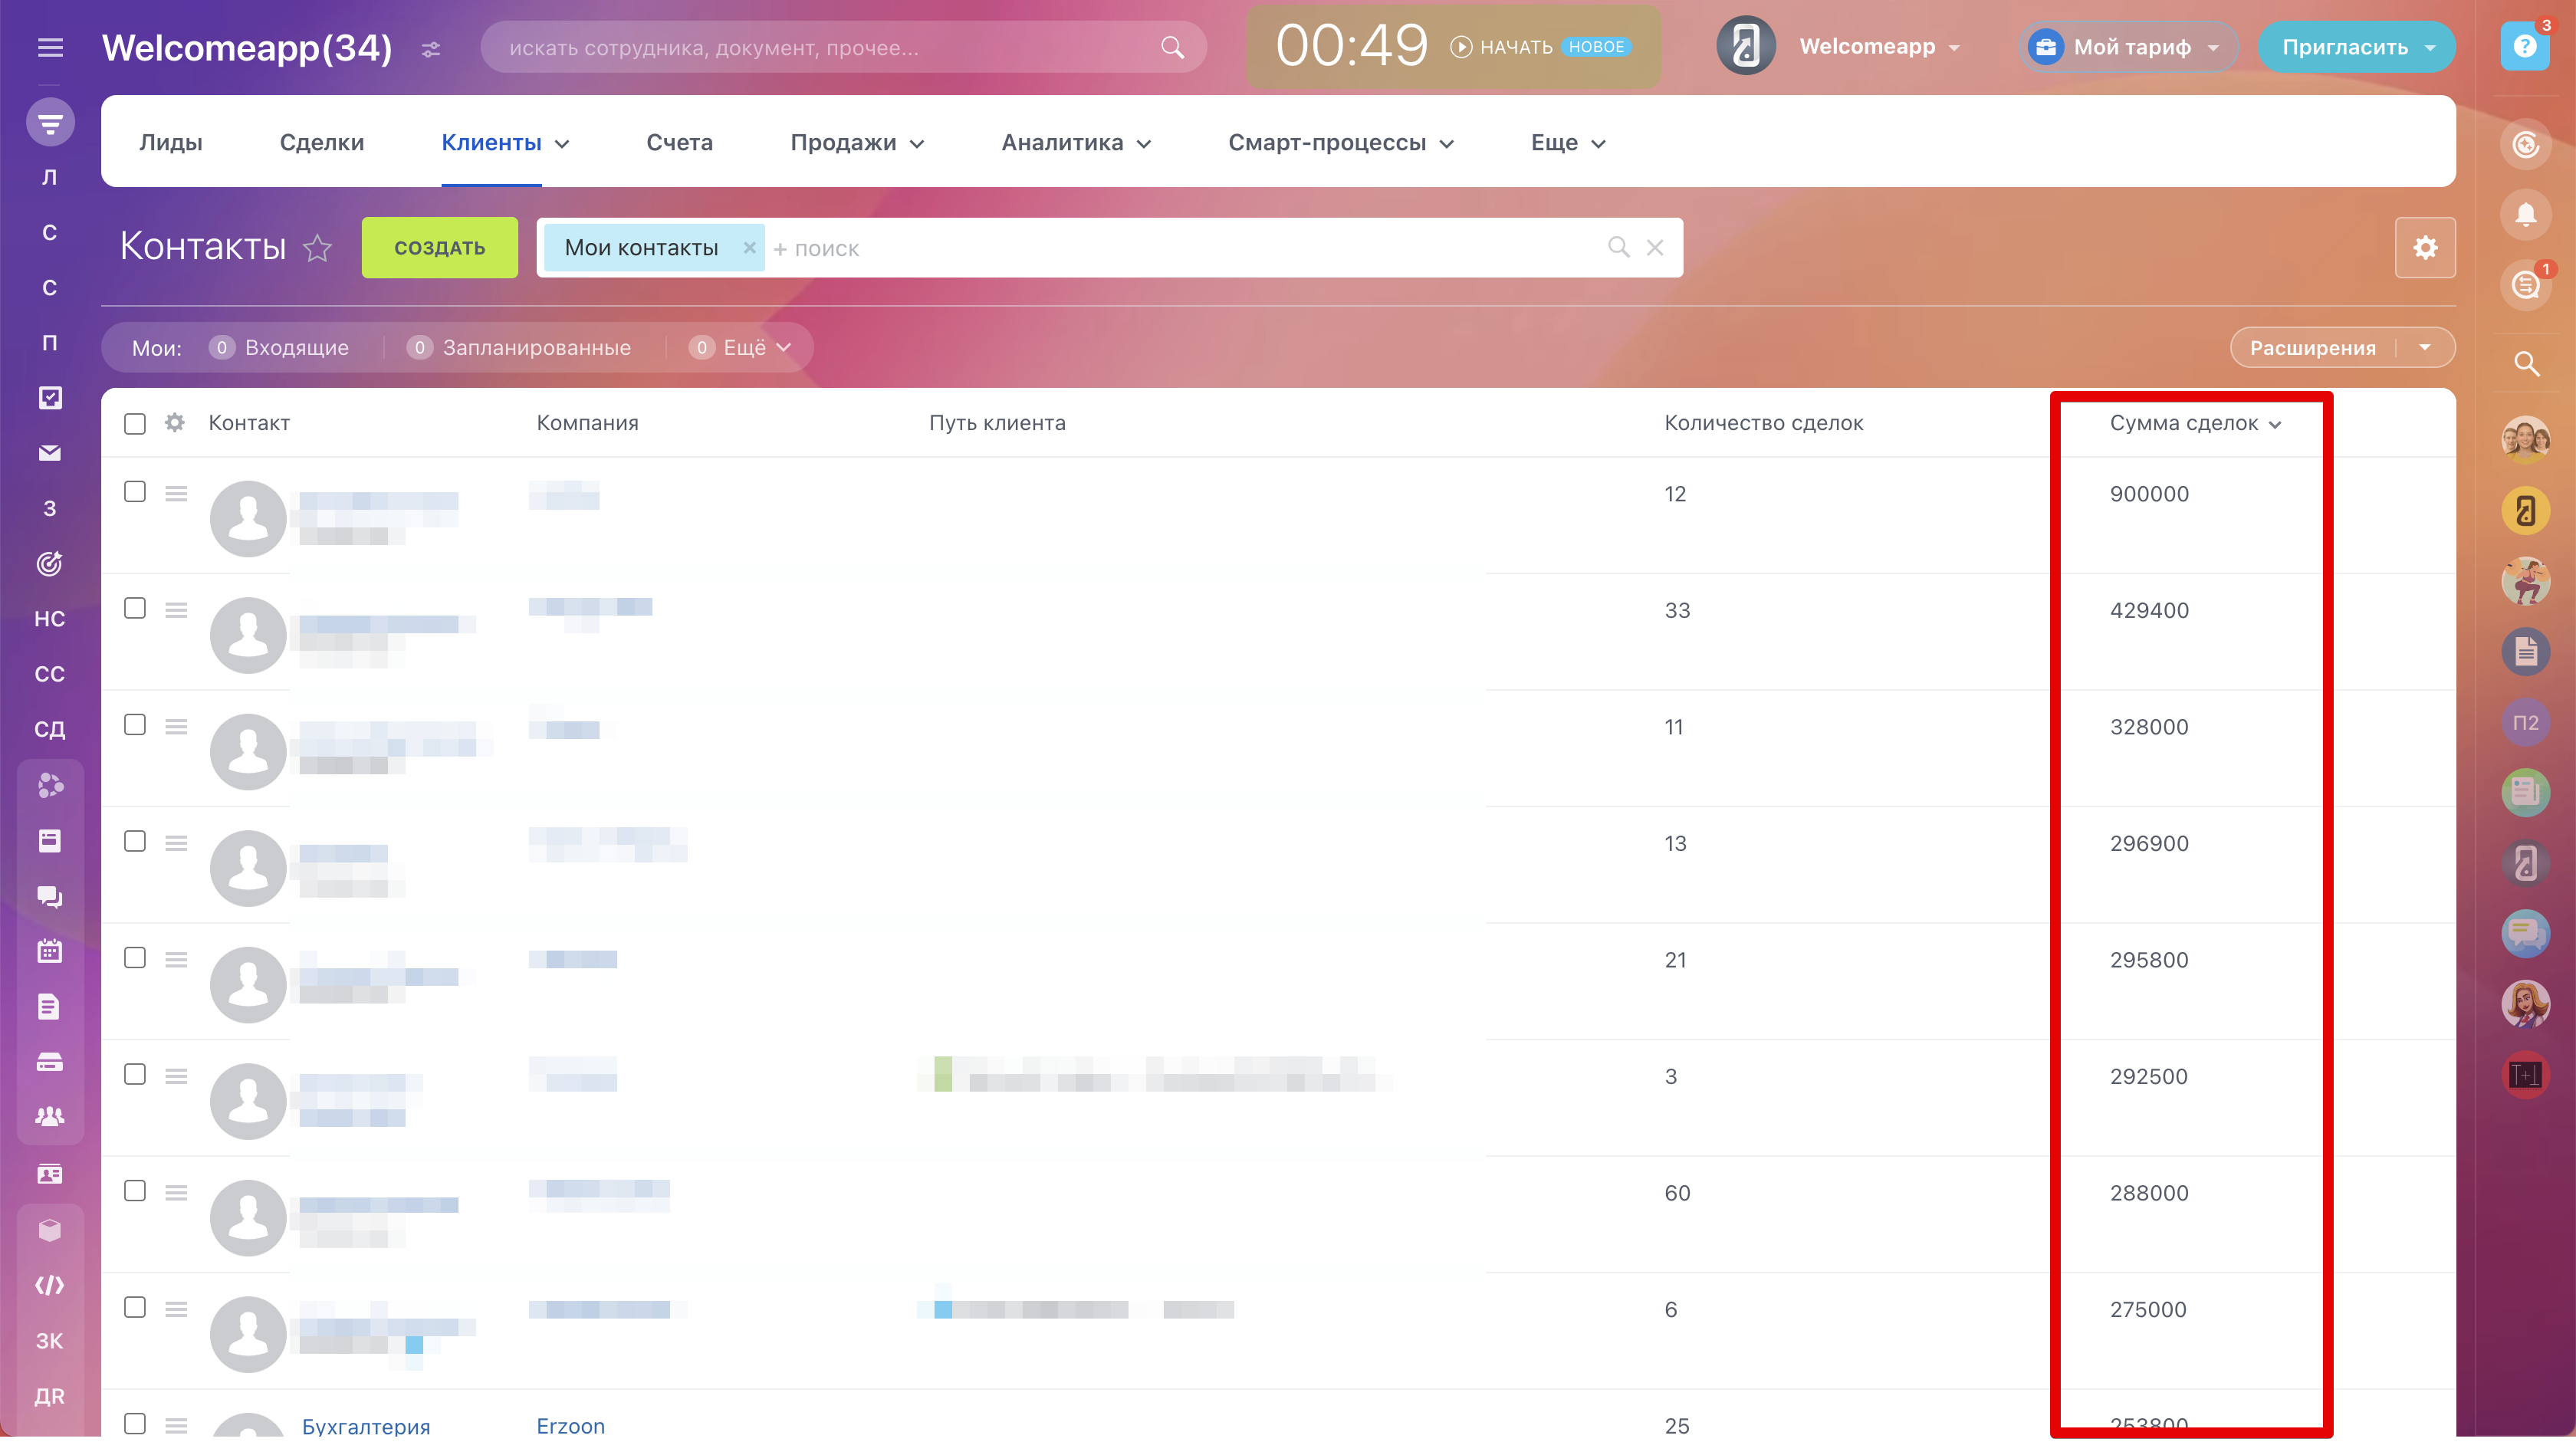Check the box for the contact with 900000
Screen dimensions: 2576x1442
(135, 492)
